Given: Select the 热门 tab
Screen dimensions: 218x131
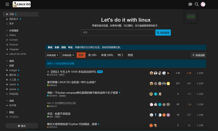Looking at the screenshot, I should [x=120, y=55].
